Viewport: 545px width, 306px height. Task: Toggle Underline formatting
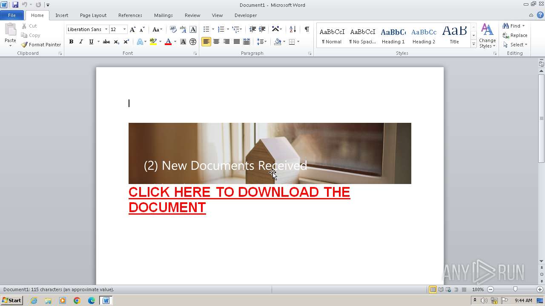pyautogui.click(x=91, y=42)
